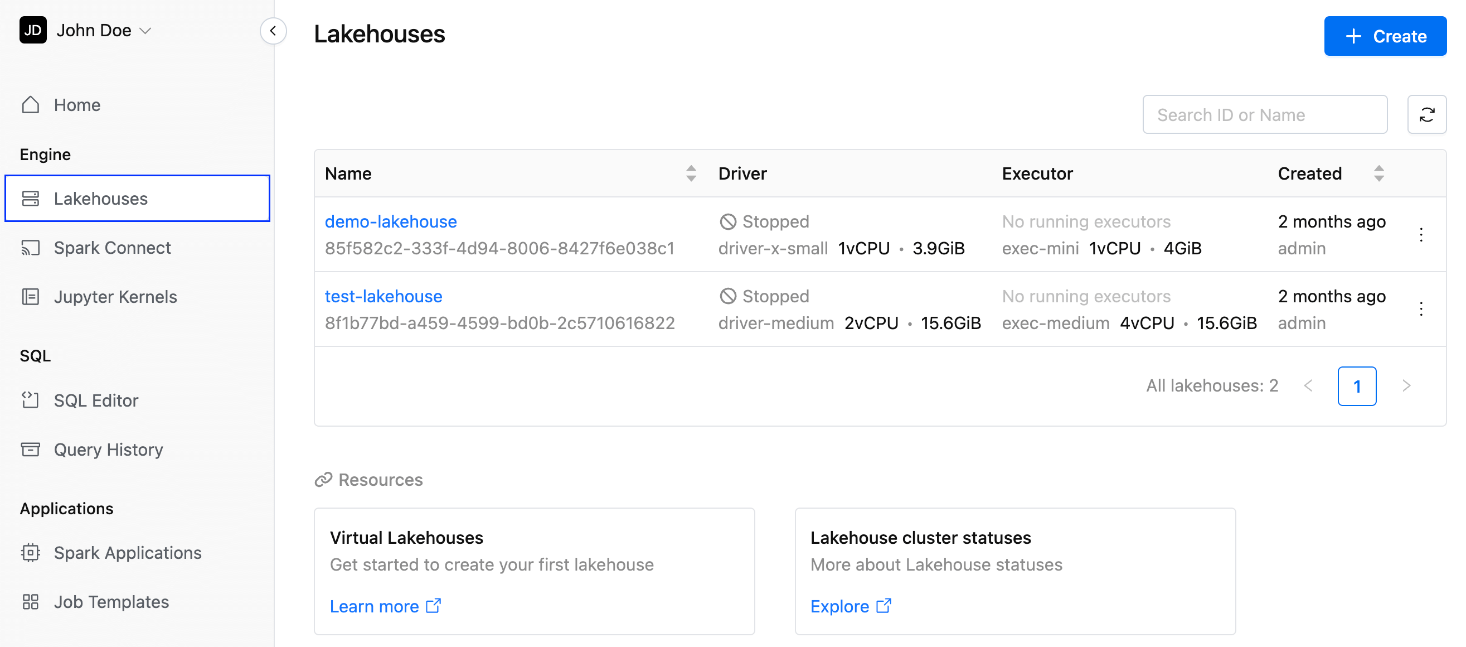Select page 1 in pagination
Viewport: 1466px width, 647px height.
pyautogui.click(x=1356, y=385)
